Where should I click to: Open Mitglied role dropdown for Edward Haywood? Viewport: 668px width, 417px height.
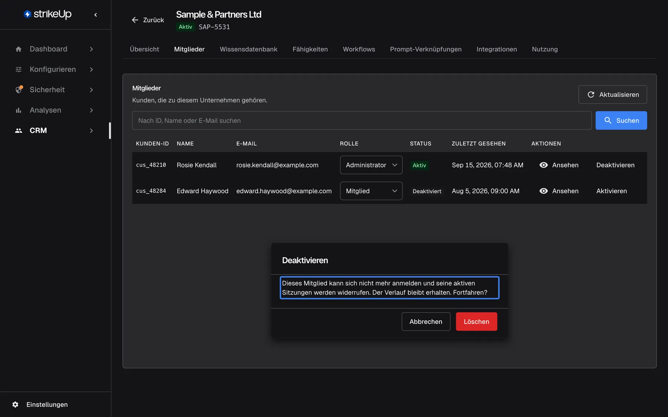pyautogui.click(x=371, y=191)
